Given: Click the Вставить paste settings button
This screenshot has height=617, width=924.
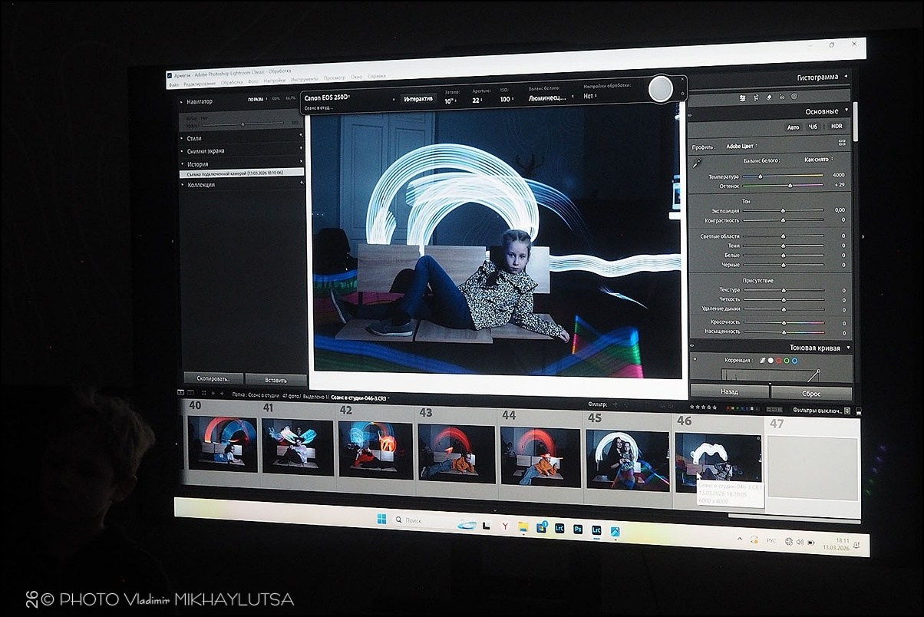Looking at the screenshot, I should point(276,380).
